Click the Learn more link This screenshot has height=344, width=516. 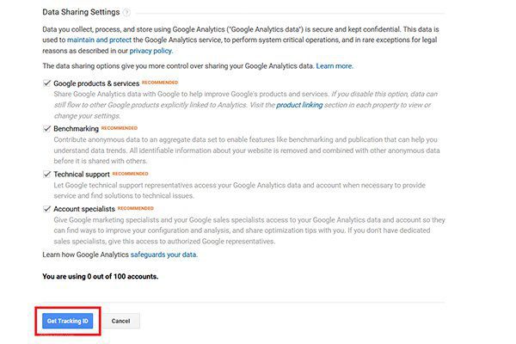pyautogui.click(x=335, y=66)
